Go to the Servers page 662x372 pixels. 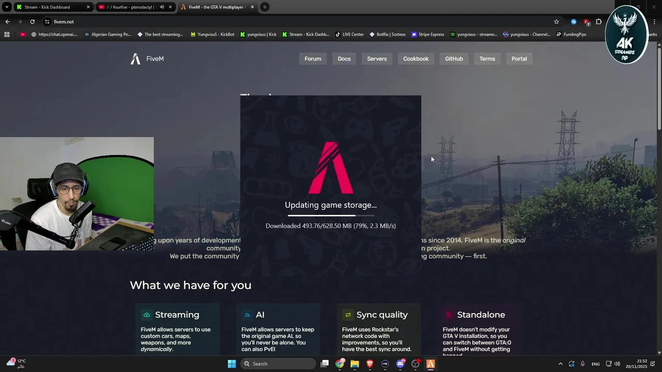[377, 59]
